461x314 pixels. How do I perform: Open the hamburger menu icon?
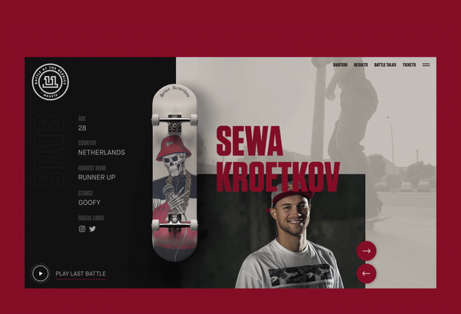[x=426, y=65]
